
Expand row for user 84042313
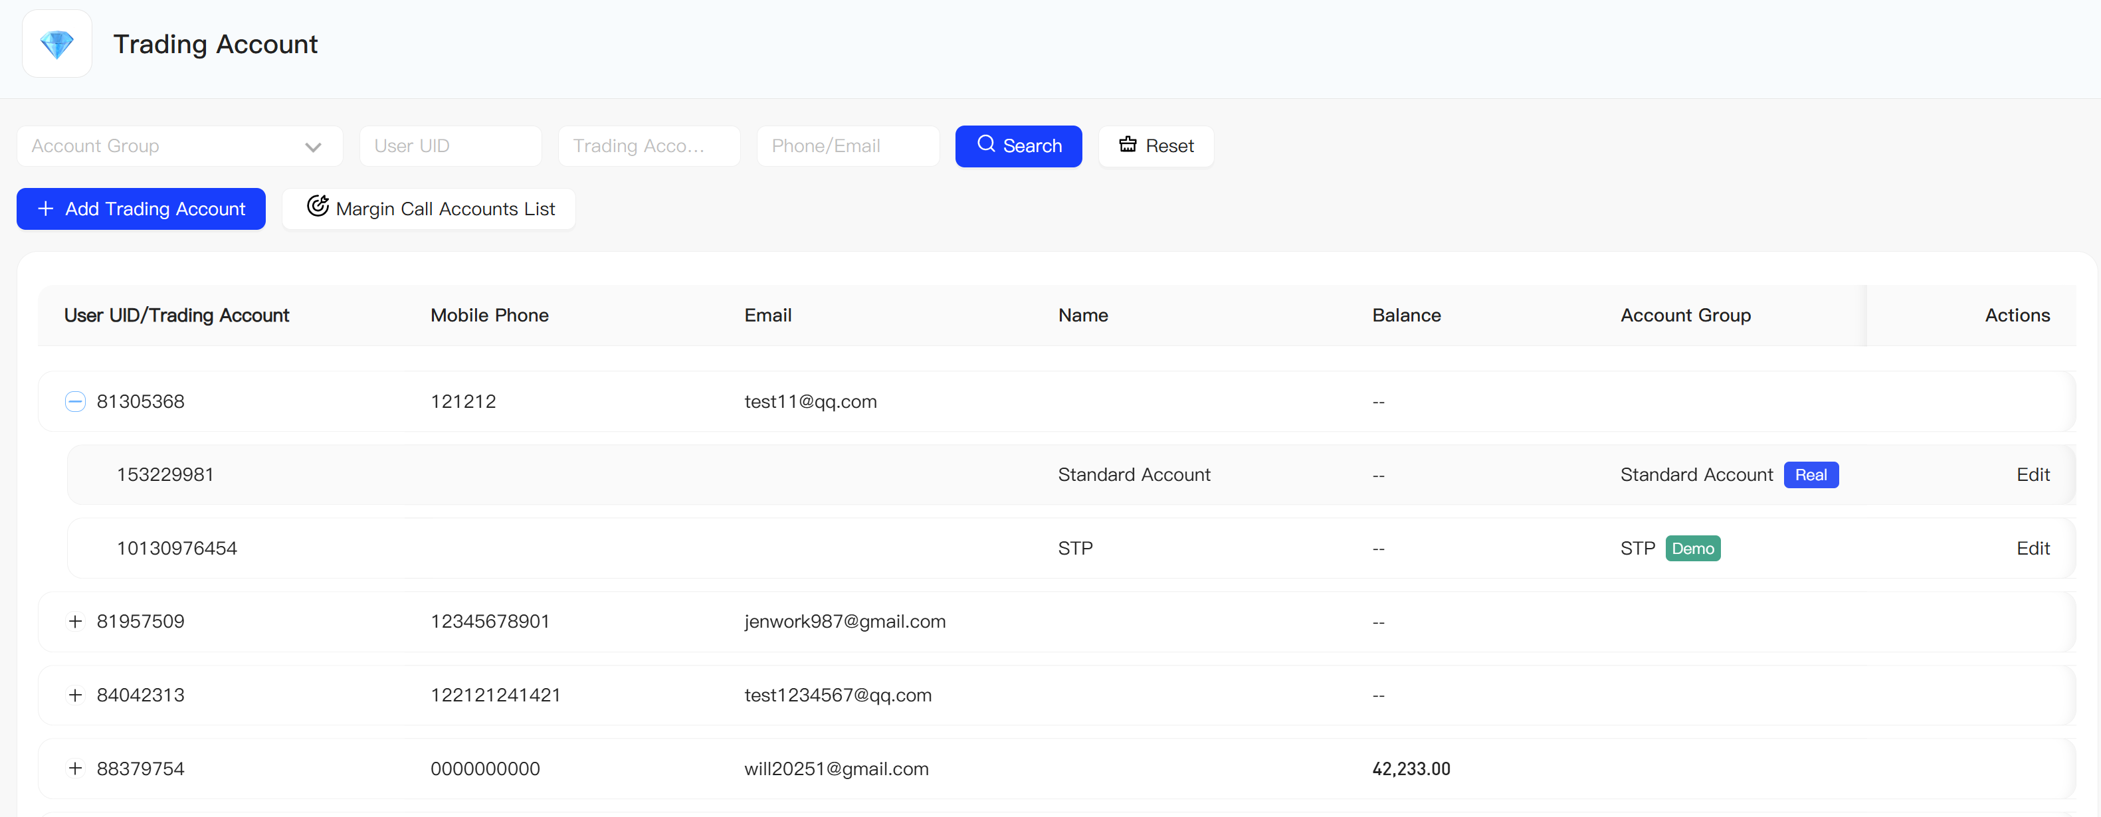(x=75, y=695)
